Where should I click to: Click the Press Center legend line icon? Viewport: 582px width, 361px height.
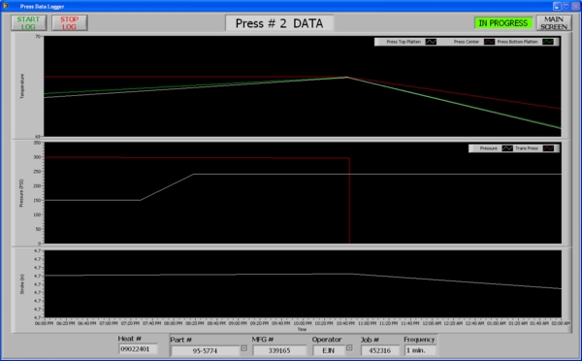(489, 42)
